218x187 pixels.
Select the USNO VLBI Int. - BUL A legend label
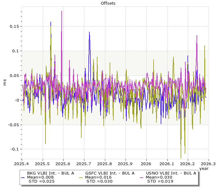click(171, 173)
